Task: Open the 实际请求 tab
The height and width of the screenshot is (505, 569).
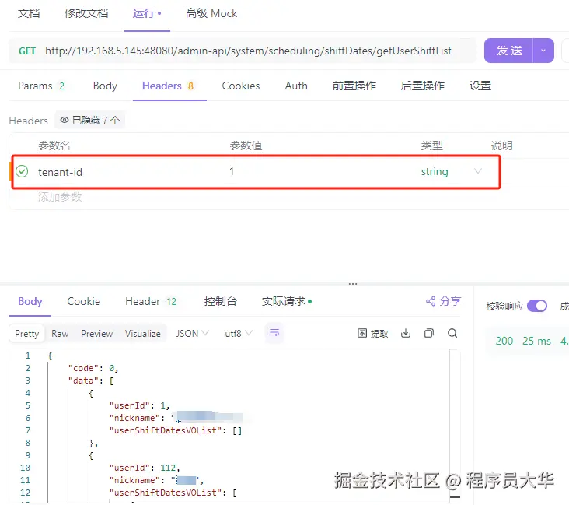Action: [x=287, y=302]
